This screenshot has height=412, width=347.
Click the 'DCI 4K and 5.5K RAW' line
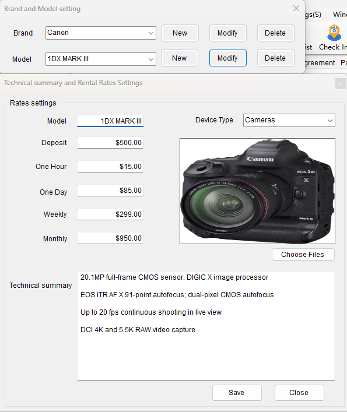point(138,330)
